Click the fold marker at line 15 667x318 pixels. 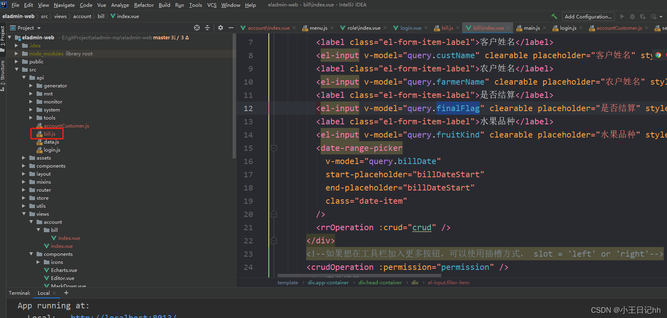pyautogui.click(x=274, y=148)
